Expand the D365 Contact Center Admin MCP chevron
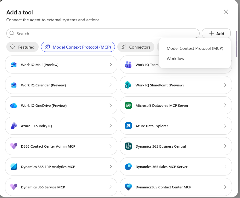Viewport: 240px width, 198px height. tap(111, 146)
